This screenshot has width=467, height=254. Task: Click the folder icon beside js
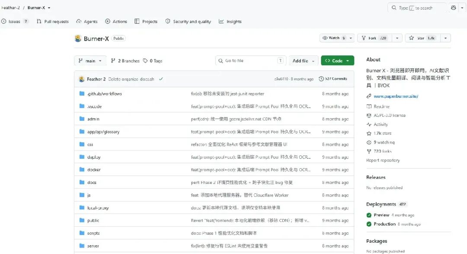coord(82,195)
